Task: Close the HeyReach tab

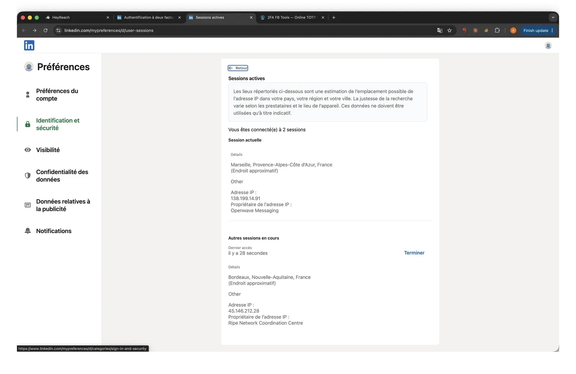Action: (108, 17)
